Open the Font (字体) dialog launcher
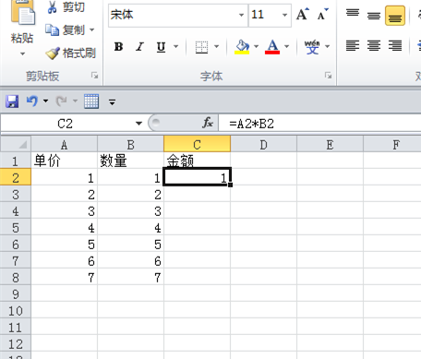The height and width of the screenshot is (359, 421). tap(328, 76)
